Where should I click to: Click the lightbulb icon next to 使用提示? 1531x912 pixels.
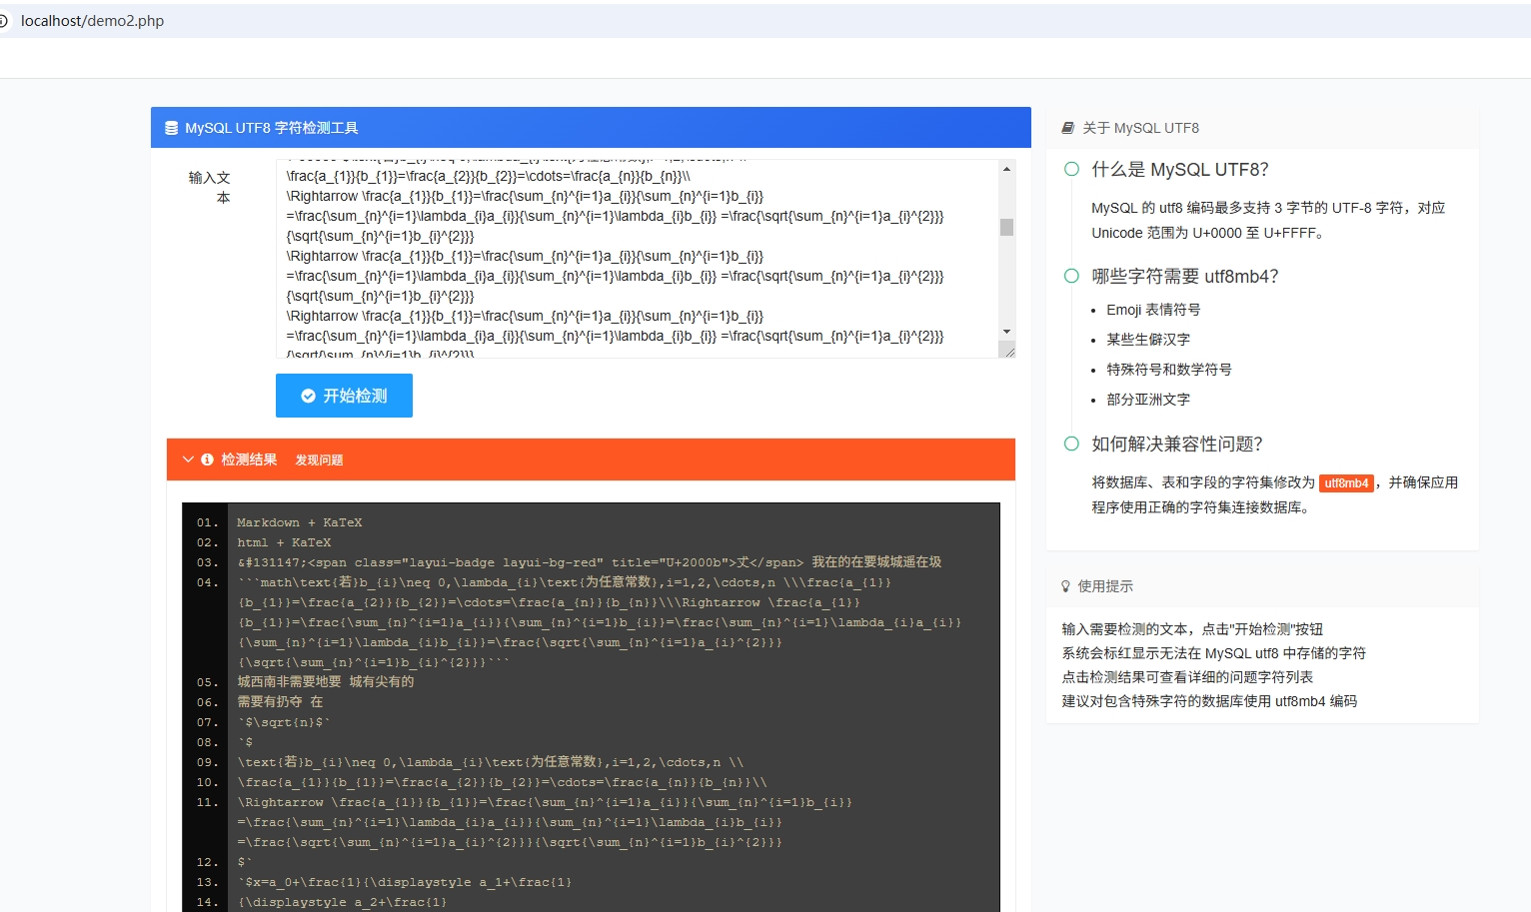pos(1066,586)
